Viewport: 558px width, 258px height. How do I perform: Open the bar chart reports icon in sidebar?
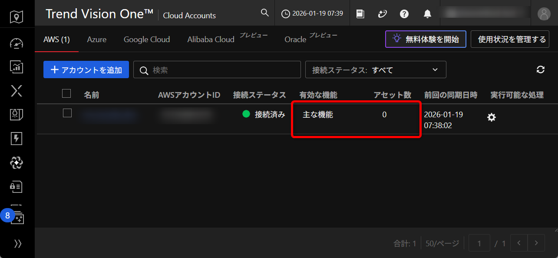click(17, 66)
